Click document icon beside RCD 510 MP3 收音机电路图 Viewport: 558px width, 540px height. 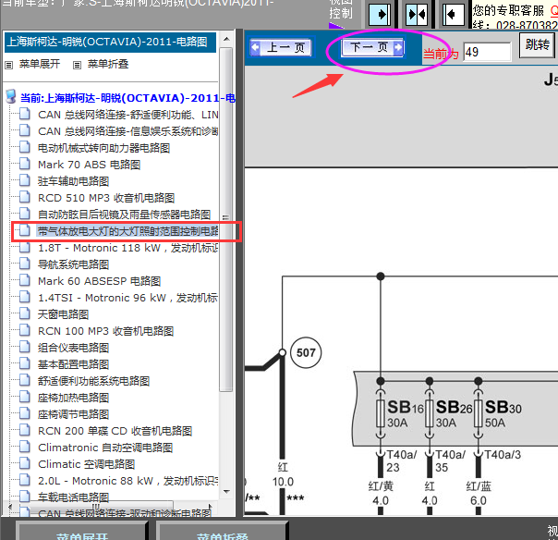[25, 197]
